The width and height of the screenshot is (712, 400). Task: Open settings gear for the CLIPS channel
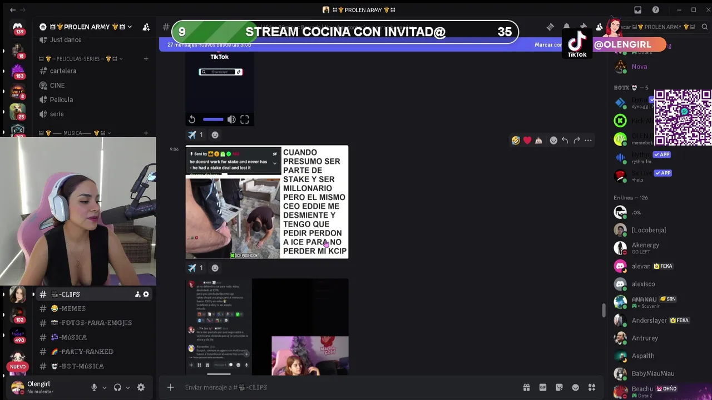click(146, 294)
